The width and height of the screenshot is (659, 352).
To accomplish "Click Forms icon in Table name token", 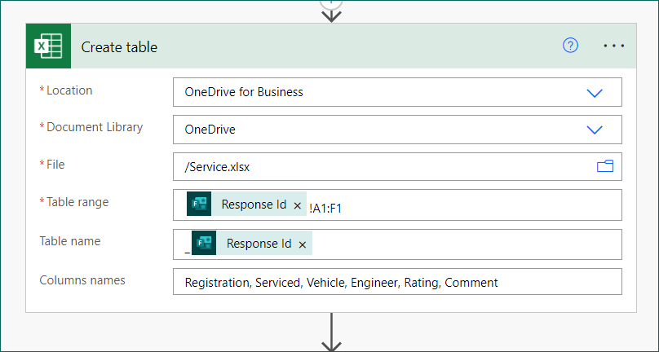I will (204, 243).
